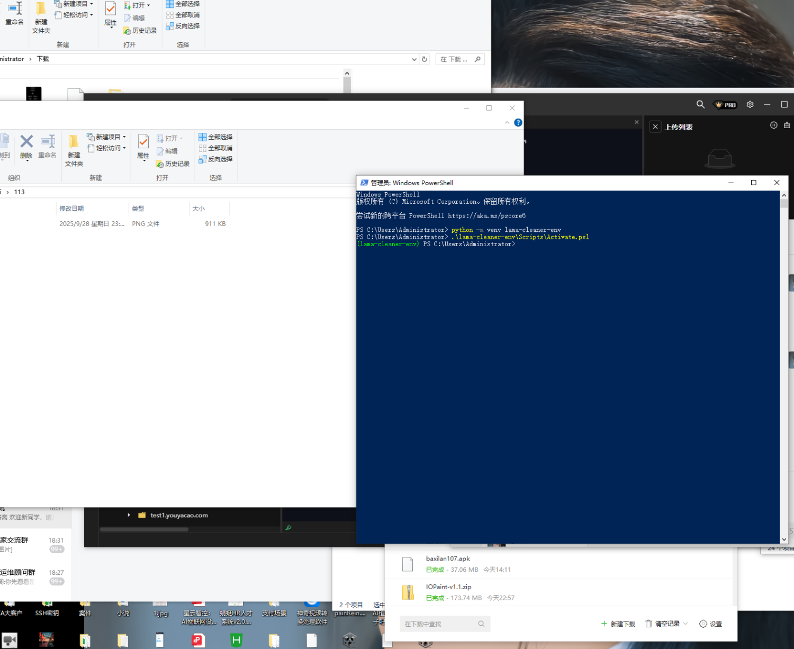The height and width of the screenshot is (649, 794).
Task: Open the 清空记录 dropdown chevron
Action: (685, 624)
